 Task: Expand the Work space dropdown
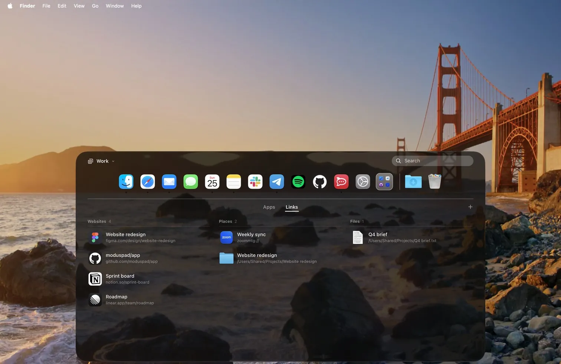tap(101, 161)
